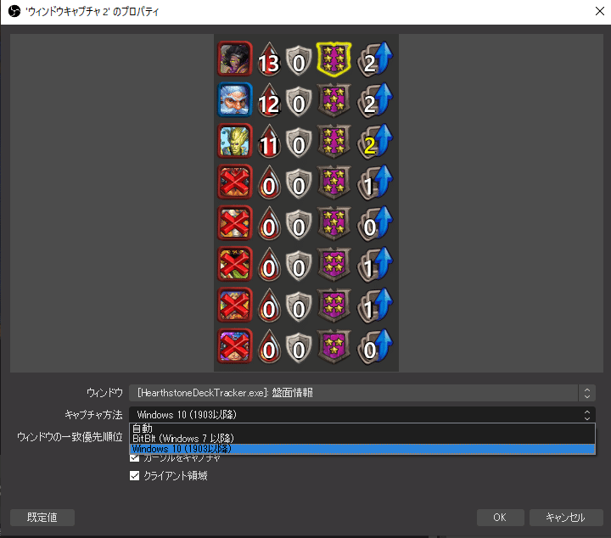
Task: Click the blood drop icon showing 13
Action: (x=269, y=59)
